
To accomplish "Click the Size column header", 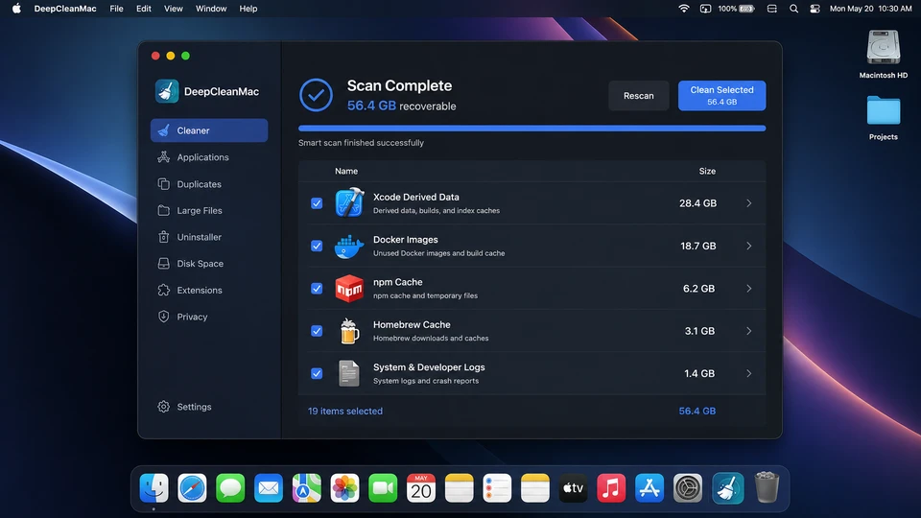I will click(x=707, y=171).
